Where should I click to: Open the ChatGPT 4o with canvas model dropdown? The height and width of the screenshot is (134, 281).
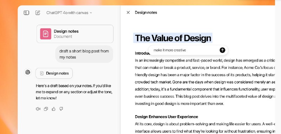[69, 13]
